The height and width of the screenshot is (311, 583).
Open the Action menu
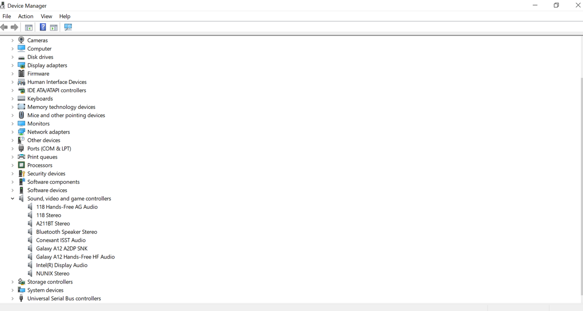coord(26,16)
